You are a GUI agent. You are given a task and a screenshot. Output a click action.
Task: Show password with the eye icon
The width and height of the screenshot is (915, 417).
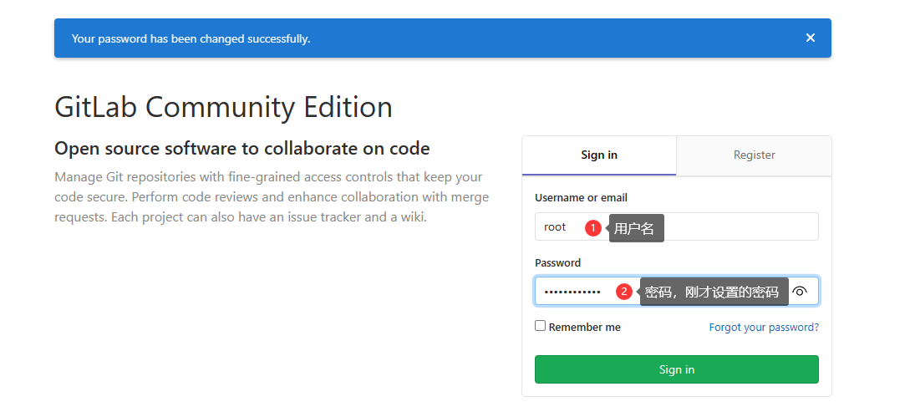[x=800, y=291]
